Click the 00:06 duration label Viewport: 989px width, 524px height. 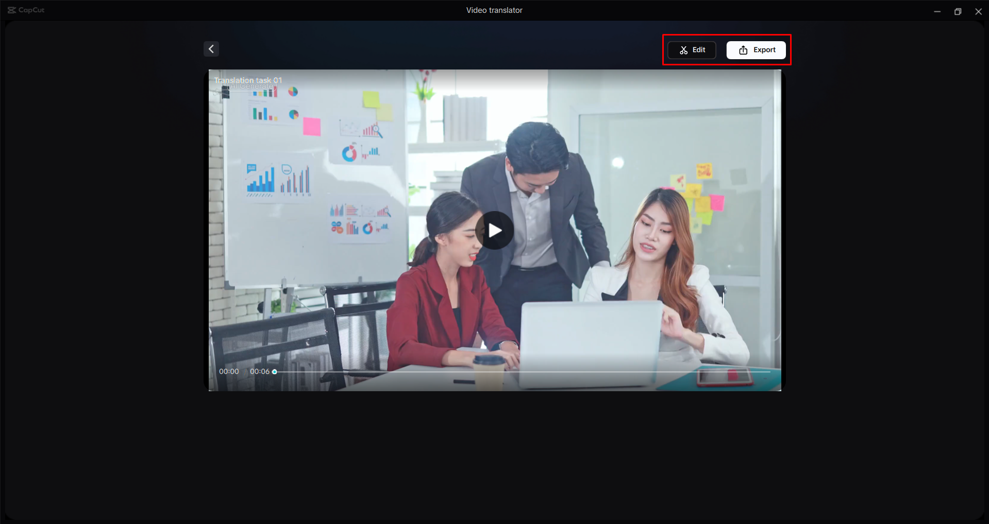pos(261,371)
